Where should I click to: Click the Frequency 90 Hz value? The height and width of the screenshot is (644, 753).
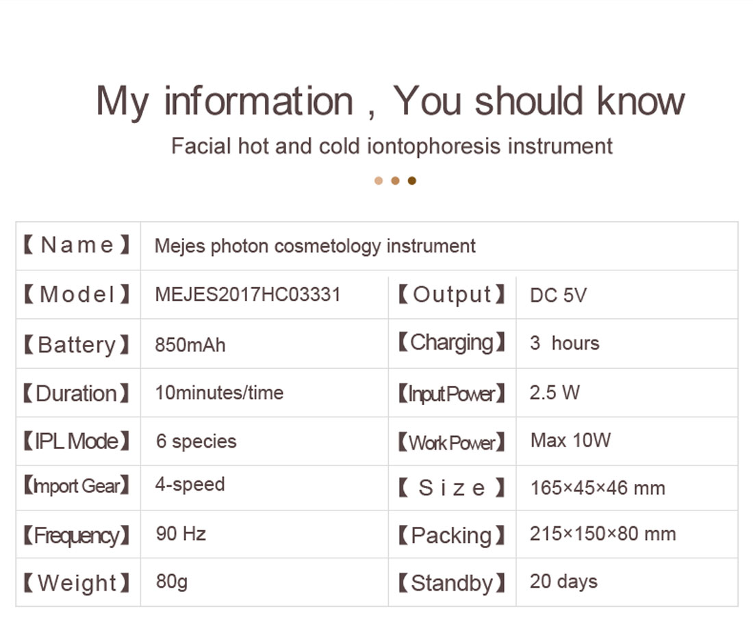point(181,534)
